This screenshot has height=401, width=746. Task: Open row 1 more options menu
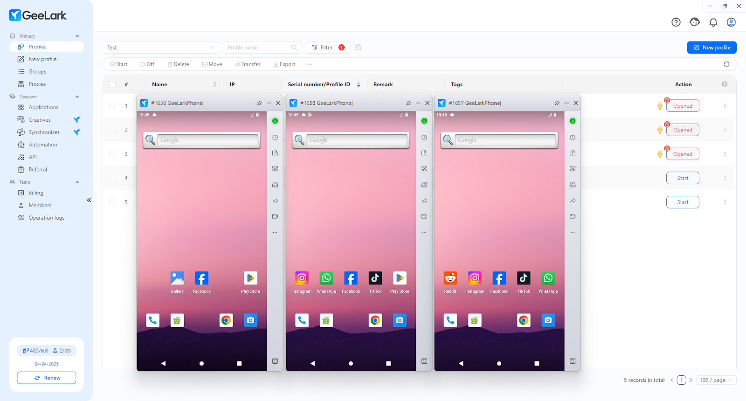click(x=725, y=106)
